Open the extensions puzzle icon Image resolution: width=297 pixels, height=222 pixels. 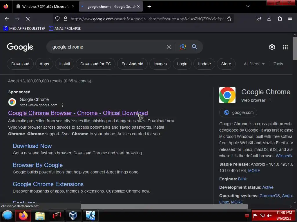tap(280, 18)
